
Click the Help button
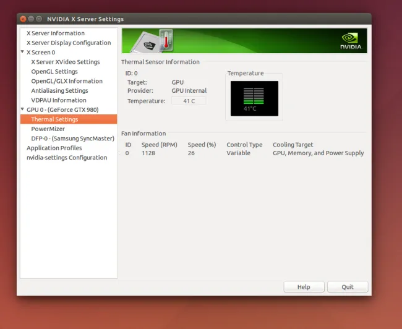(304, 287)
